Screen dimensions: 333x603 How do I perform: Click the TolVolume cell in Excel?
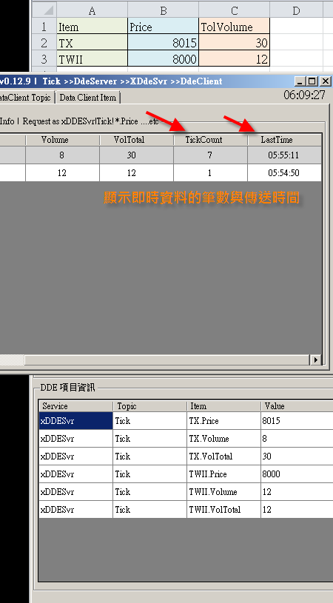[x=234, y=27]
